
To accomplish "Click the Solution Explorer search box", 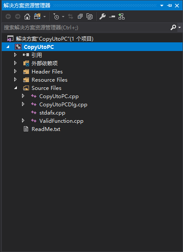I will [86, 28].
